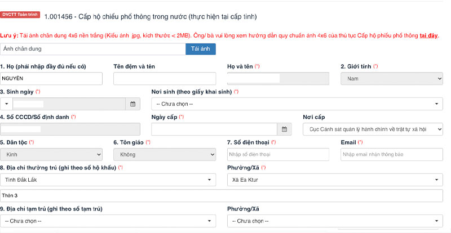Screen dimensions: 451x233
Task: Click the Tên đệm và tên field
Action: pos(164,79)
